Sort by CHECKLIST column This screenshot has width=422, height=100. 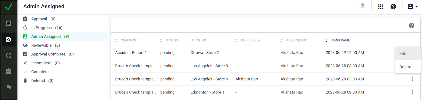tap(126, 40)
